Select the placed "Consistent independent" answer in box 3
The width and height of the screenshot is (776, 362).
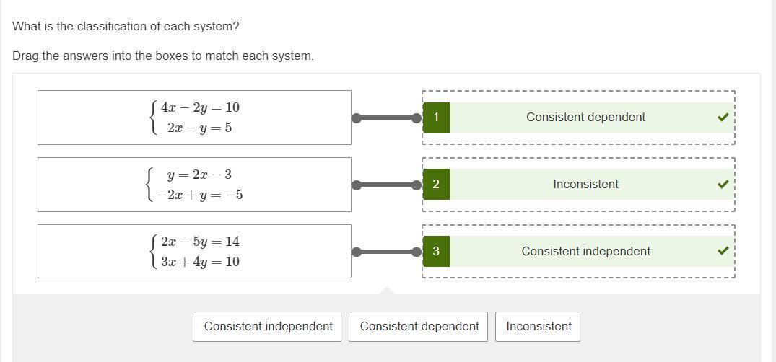coord(585,252)
